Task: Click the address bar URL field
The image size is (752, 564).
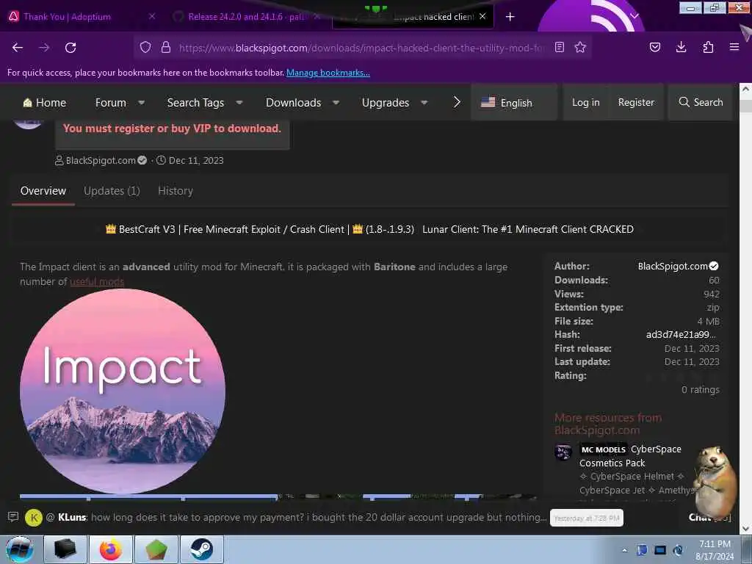Action: pos(362,48)
